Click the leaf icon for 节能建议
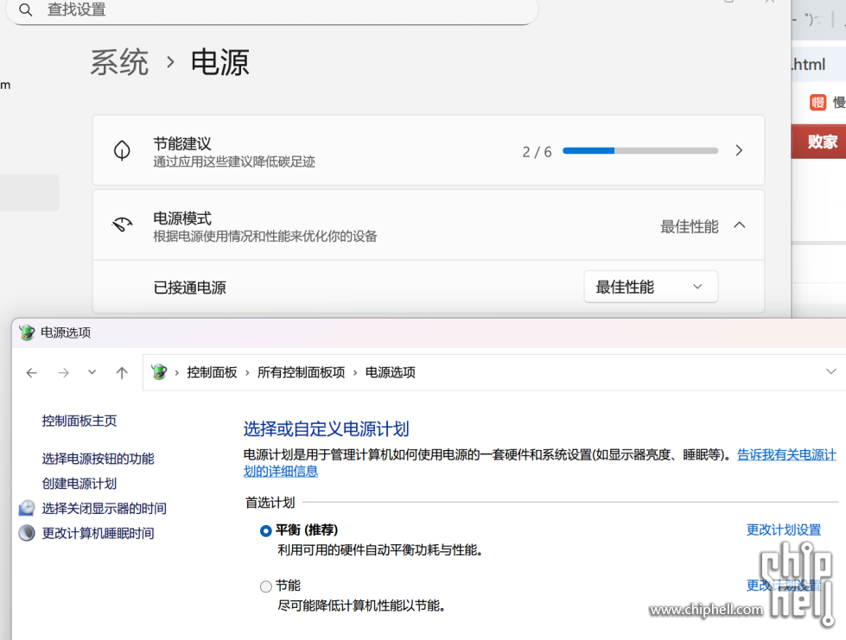 123,150
